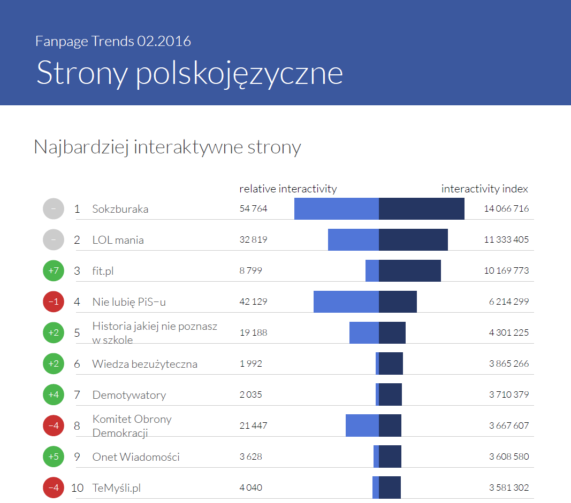
Task: Click the green +5 badge beside Onet Wiadomości
Action: [x=54, y=456]
